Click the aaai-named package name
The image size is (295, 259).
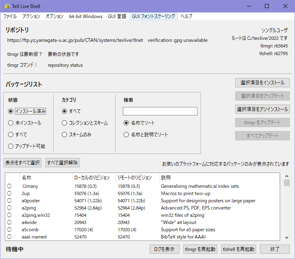tap(34, 237)
